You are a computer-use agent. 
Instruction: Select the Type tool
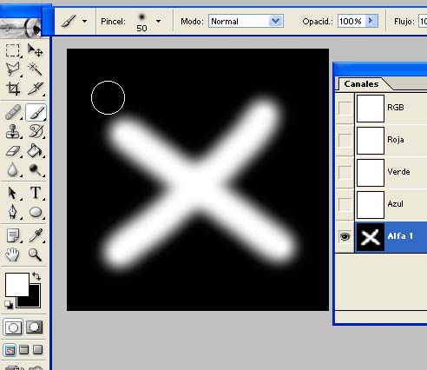pyautogui.click(x=36, y=193)
